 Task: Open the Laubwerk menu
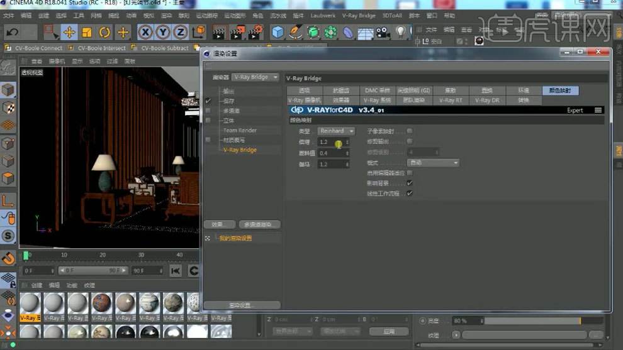(323, 16)
